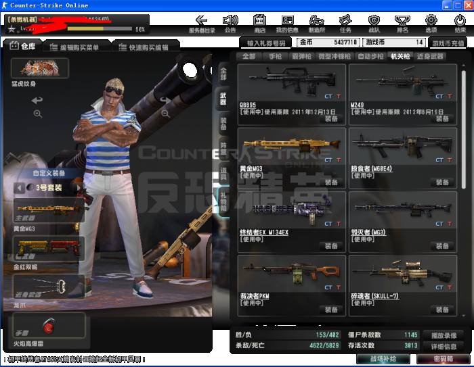Select the 黄金MG3 primary weapon slot
This screenshot has height=367, width=474.
point(49,210)
